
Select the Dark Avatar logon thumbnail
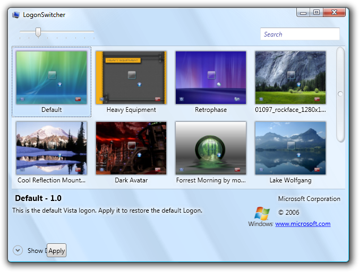tap(131, 148)
